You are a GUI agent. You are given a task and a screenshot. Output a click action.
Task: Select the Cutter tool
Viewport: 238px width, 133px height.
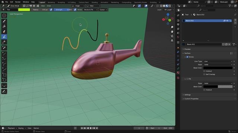click(x=4, y=42)
